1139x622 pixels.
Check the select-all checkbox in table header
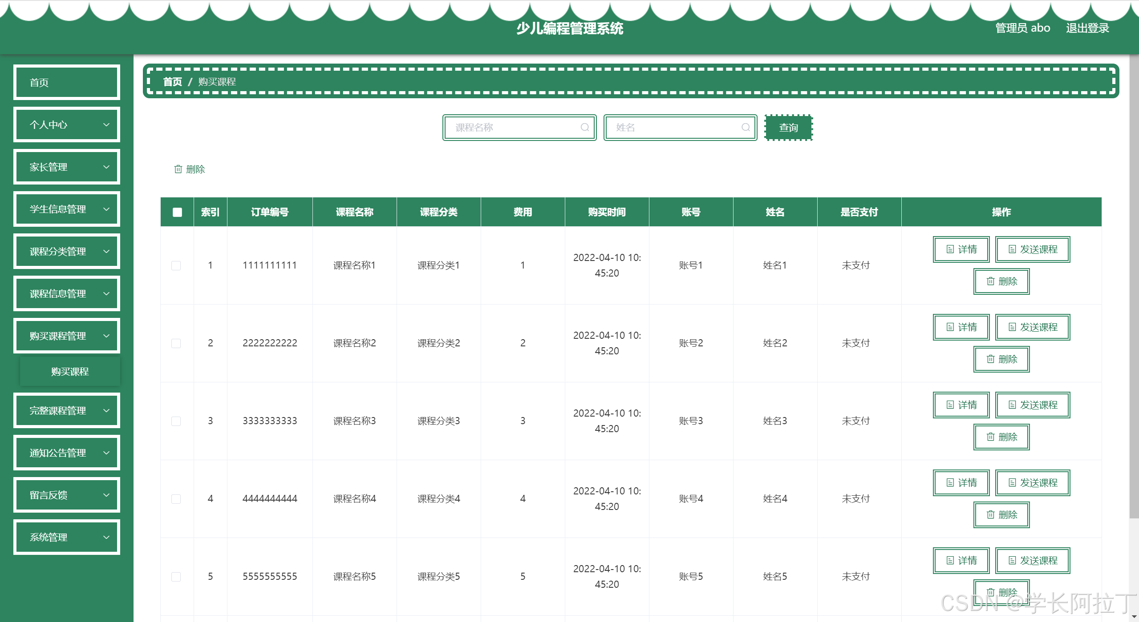[x=176, y=212]
